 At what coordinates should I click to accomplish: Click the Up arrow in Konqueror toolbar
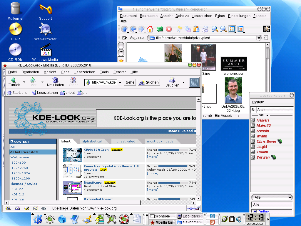[x=125, y=29]
